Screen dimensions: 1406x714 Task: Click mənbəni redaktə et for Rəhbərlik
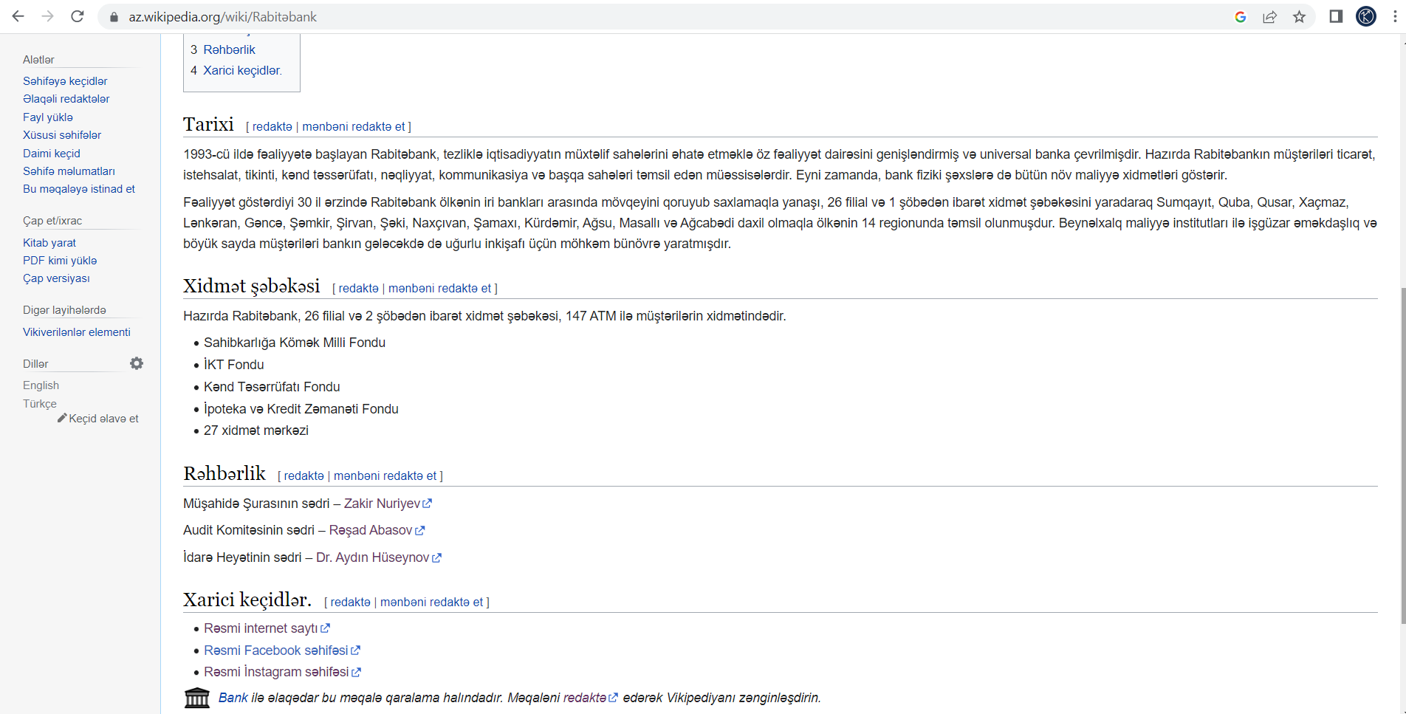(385, 476)
